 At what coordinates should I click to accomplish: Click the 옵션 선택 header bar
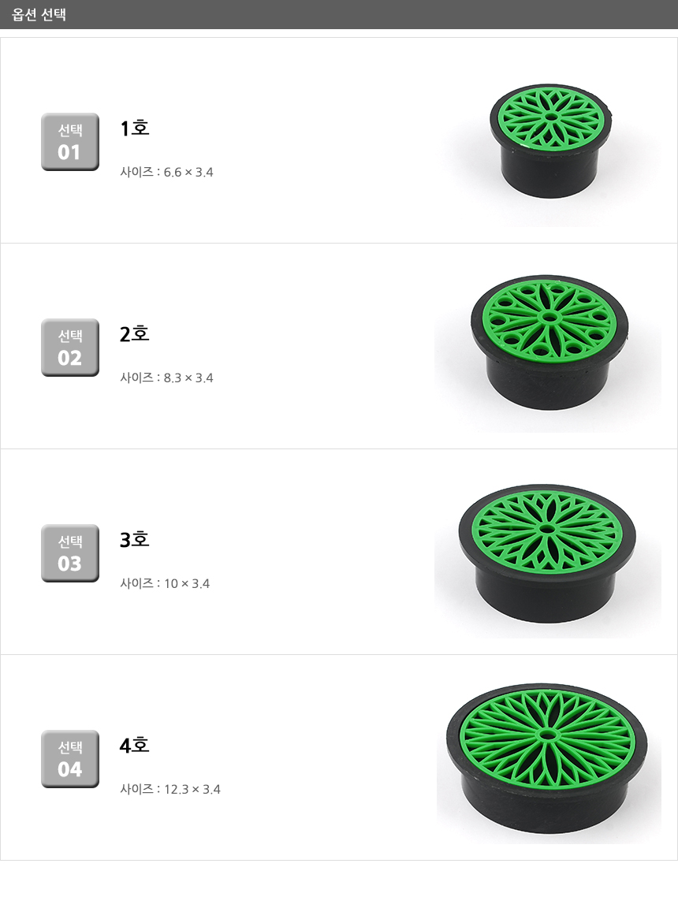click(339, 14)
